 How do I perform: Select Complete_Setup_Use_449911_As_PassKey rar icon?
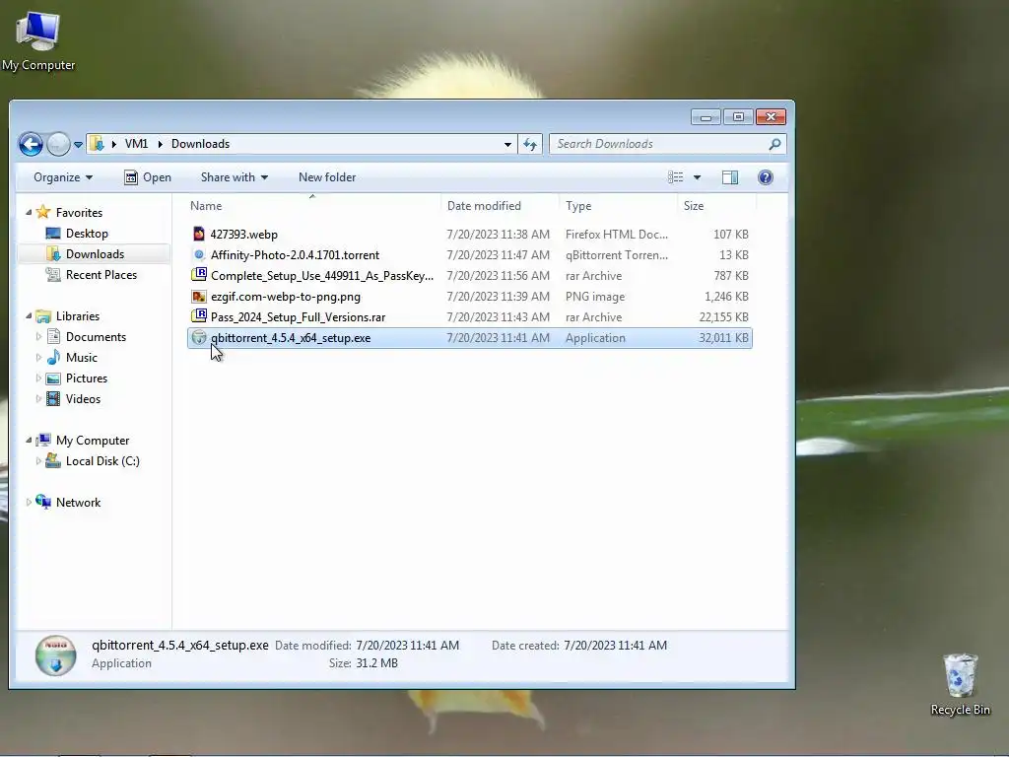click(x=199, y=275)
